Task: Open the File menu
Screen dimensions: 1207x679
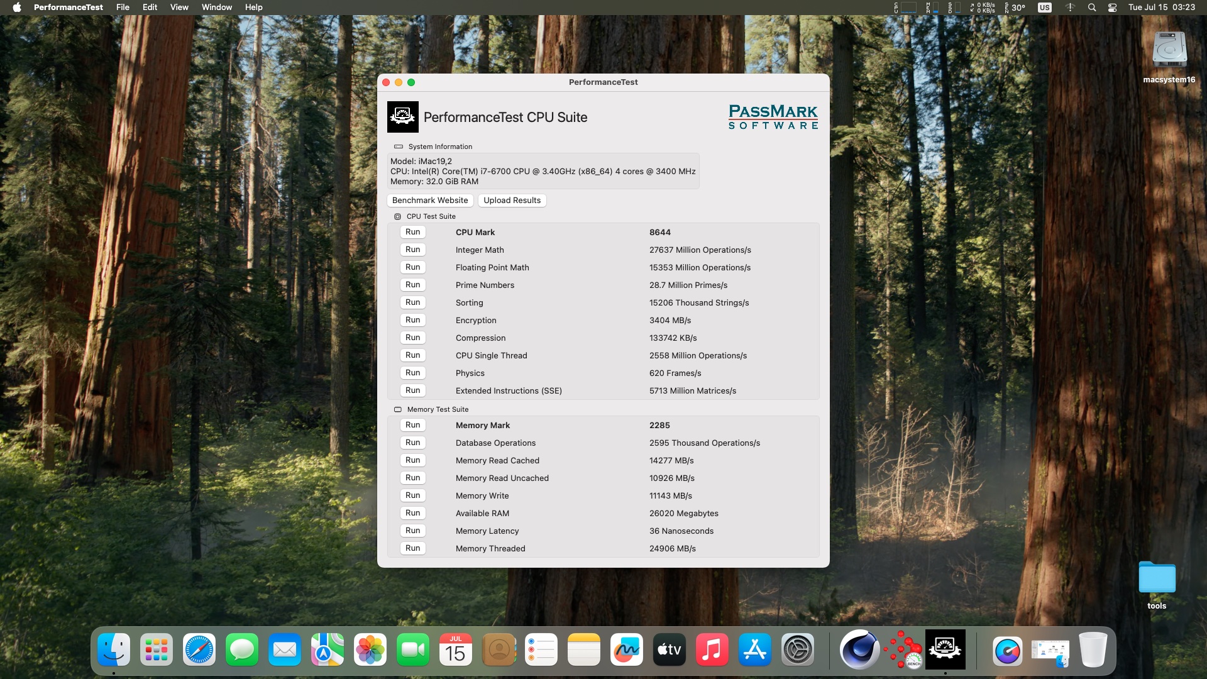Action: pyautogui.click(x=123, y=8)
